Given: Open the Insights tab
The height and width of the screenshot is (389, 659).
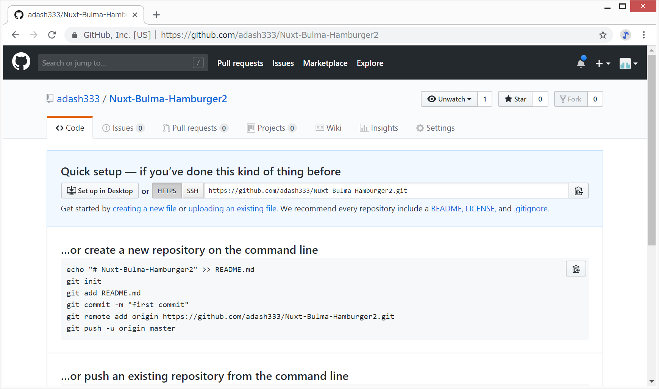Looking at the screenshot, I should [379, 128].
